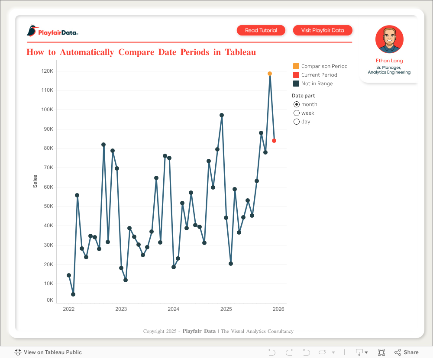The height and width of the screenshot is (358, 433).
Task: Click Ethan Lang's avatar picture
Action: pos(389,39)
